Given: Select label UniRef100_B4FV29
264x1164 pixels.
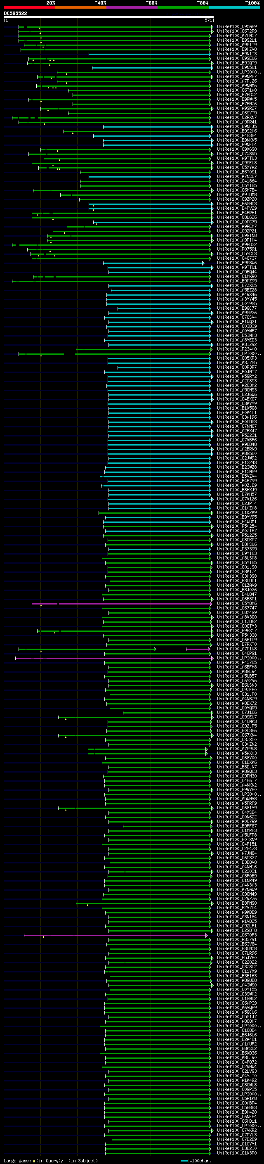Looking at the screenshot, I should pyautogui.click(x=236, y=208).
